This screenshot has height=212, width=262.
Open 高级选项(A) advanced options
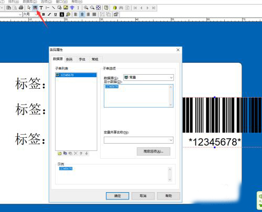click(154, 151)
